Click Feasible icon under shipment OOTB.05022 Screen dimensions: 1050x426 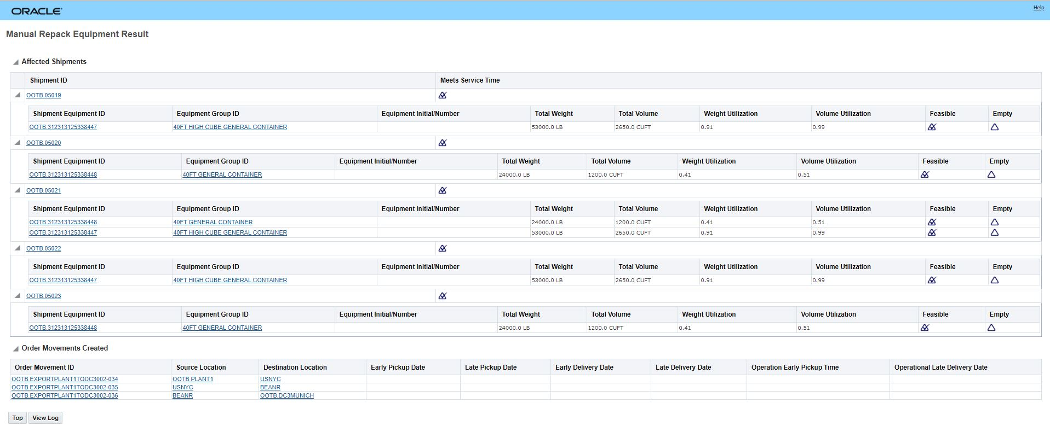point(932,280)
